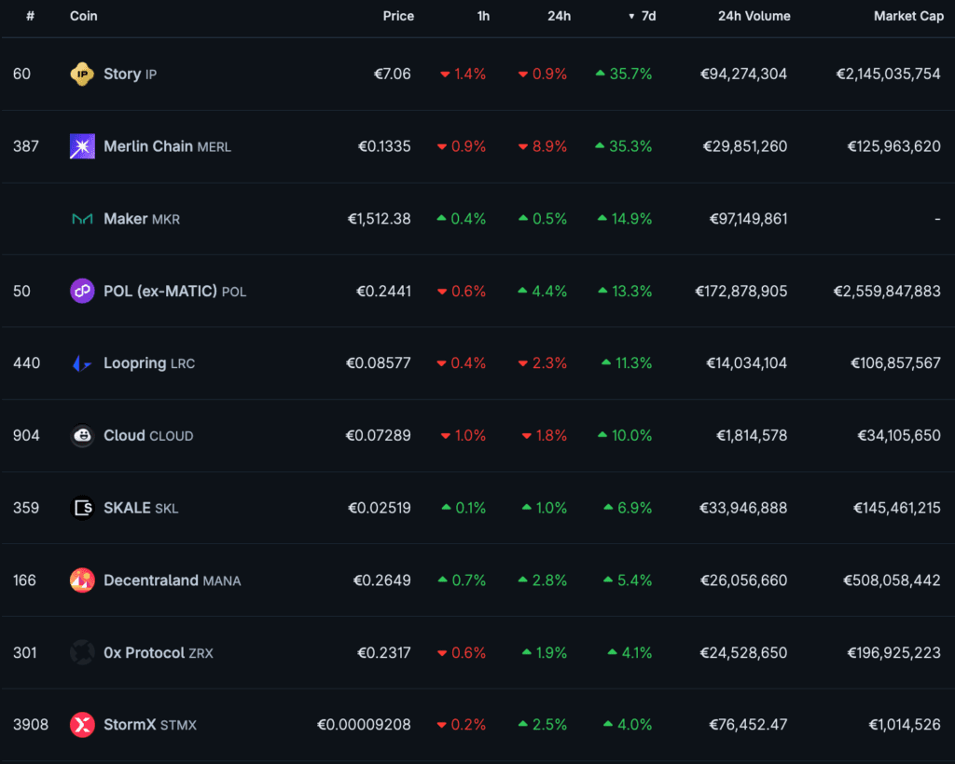Open the SKALE coin page link
This screenshot has width=955, height=764.
click(x=141, y=508)
